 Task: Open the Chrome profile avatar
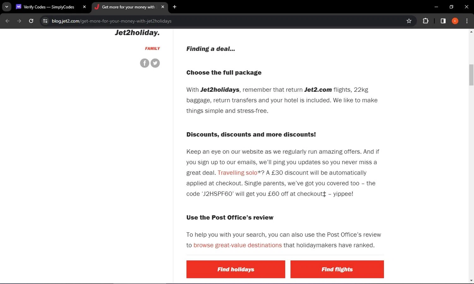coord(455,21)
